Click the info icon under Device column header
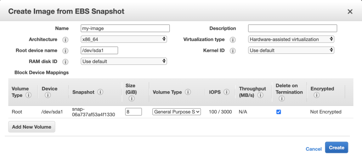362x160 pixels. coord(48,95)
